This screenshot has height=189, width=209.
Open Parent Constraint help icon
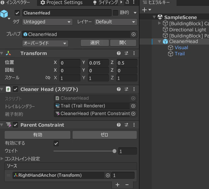[119, 125]
